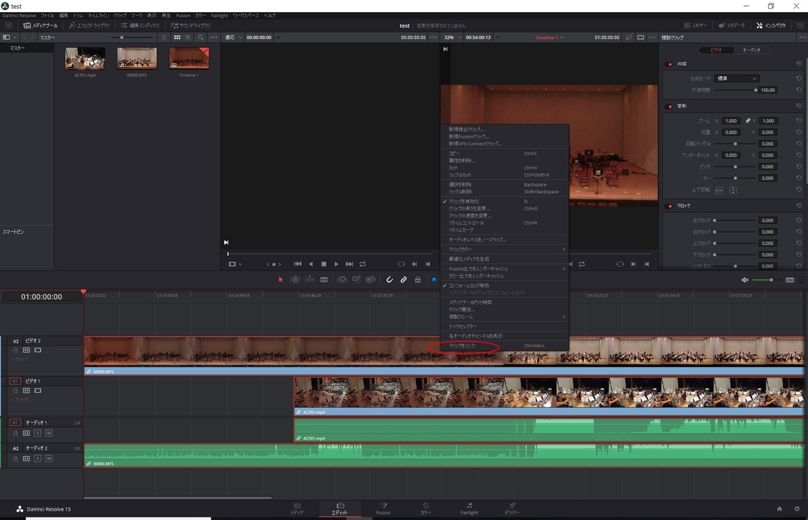Screen dimensions: 808x520
Task: Toggle timeline Position Lock padlock
Action: point(417,280)
